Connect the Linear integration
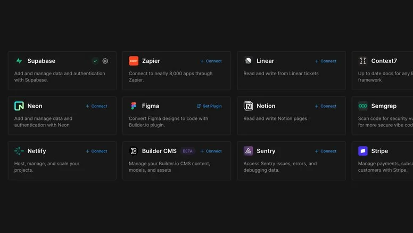The image size is (413, 233). click(x=326, y=61)
